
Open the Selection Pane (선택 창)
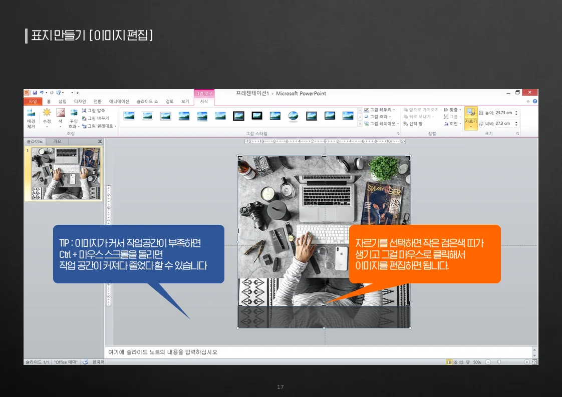(x=413, y=124)
